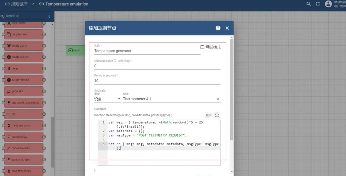Click the node library vertical scrollbar
The height and width of the screenshot is (176, 346).
(52, 142)
